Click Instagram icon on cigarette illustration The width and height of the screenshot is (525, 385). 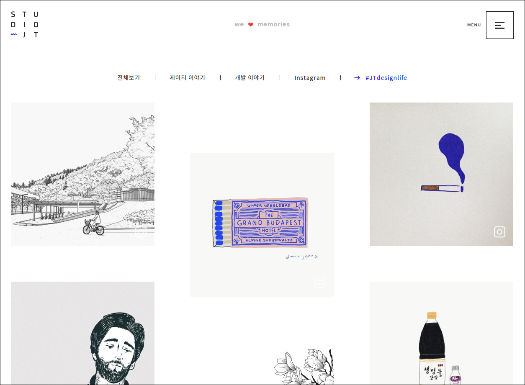(x=499, y=232)
